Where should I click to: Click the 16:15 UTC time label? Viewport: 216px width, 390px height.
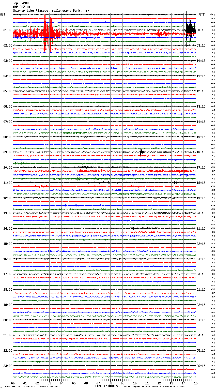[x=201, y=152]
